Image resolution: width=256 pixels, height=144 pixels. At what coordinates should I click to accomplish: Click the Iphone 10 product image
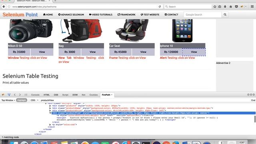[x=182, y=31]
